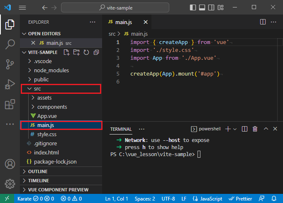Open the remote window indicator
Viewport: 283px width, 203px height.
[x=7, y=199]
